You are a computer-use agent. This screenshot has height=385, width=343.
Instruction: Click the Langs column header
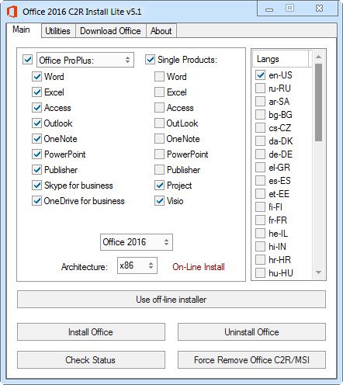[280, 59]
